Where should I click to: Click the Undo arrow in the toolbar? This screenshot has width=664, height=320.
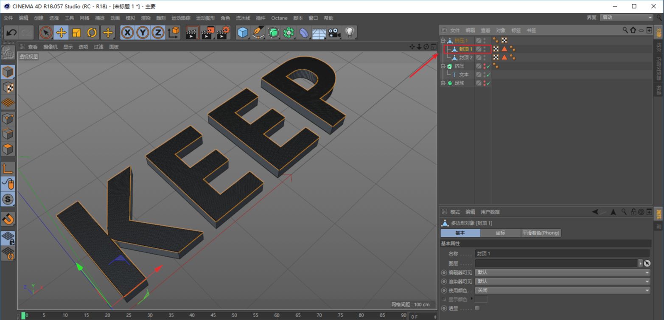coord(11,33)
